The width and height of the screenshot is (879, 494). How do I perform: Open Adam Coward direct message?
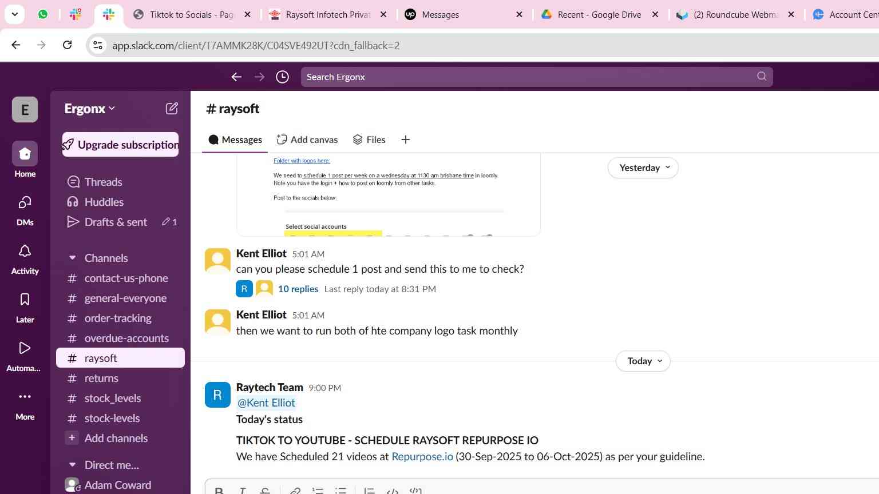click(120, 485)
